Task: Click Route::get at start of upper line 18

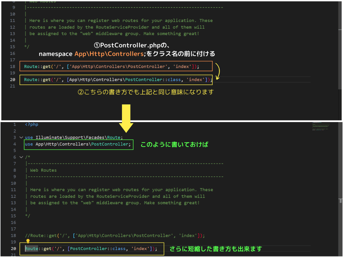Action: tap(37, 66)
